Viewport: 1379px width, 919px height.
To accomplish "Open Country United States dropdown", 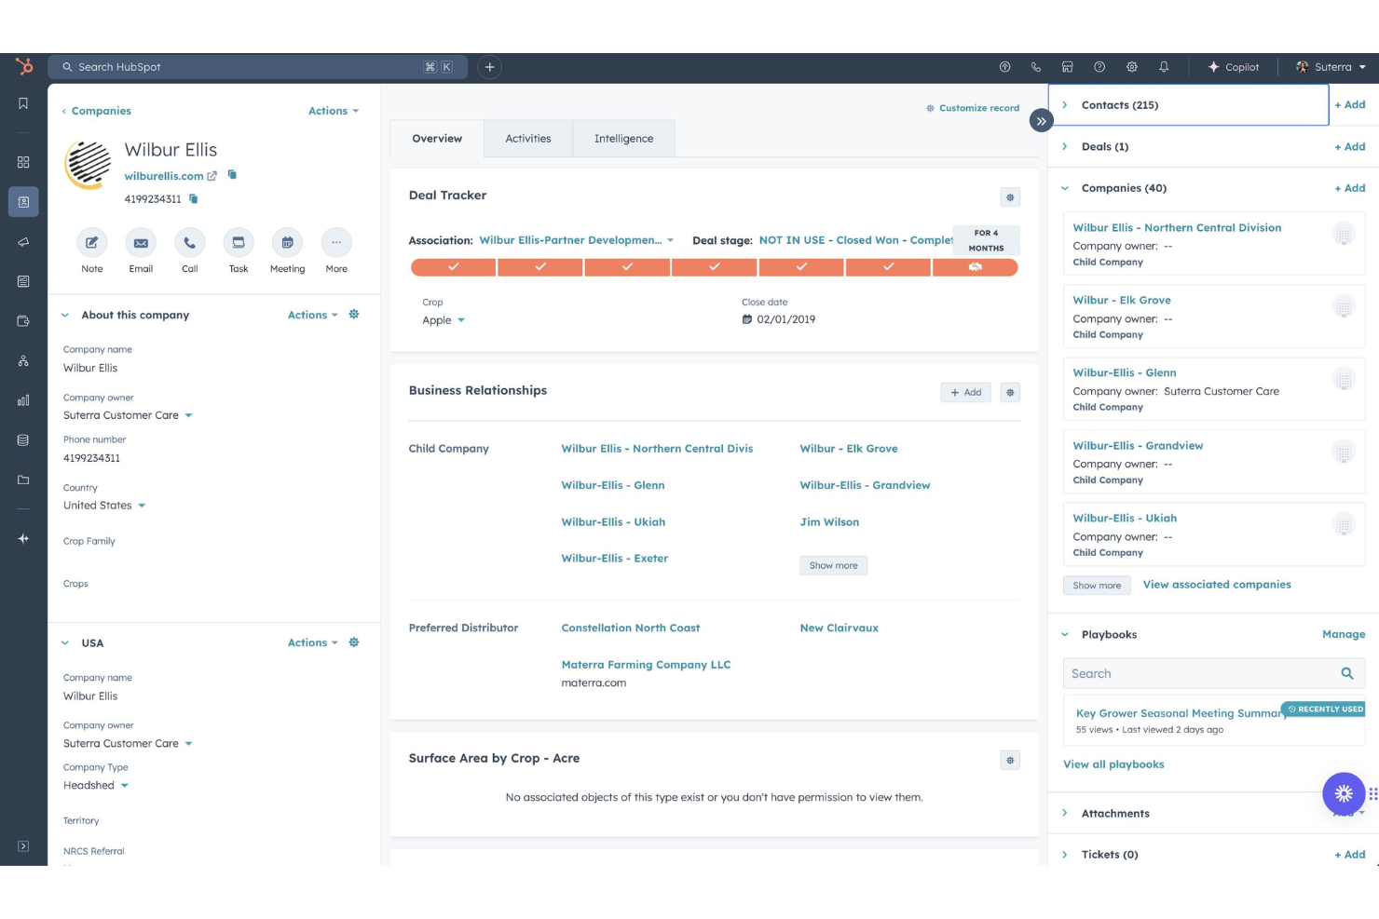I will (104, 506).
